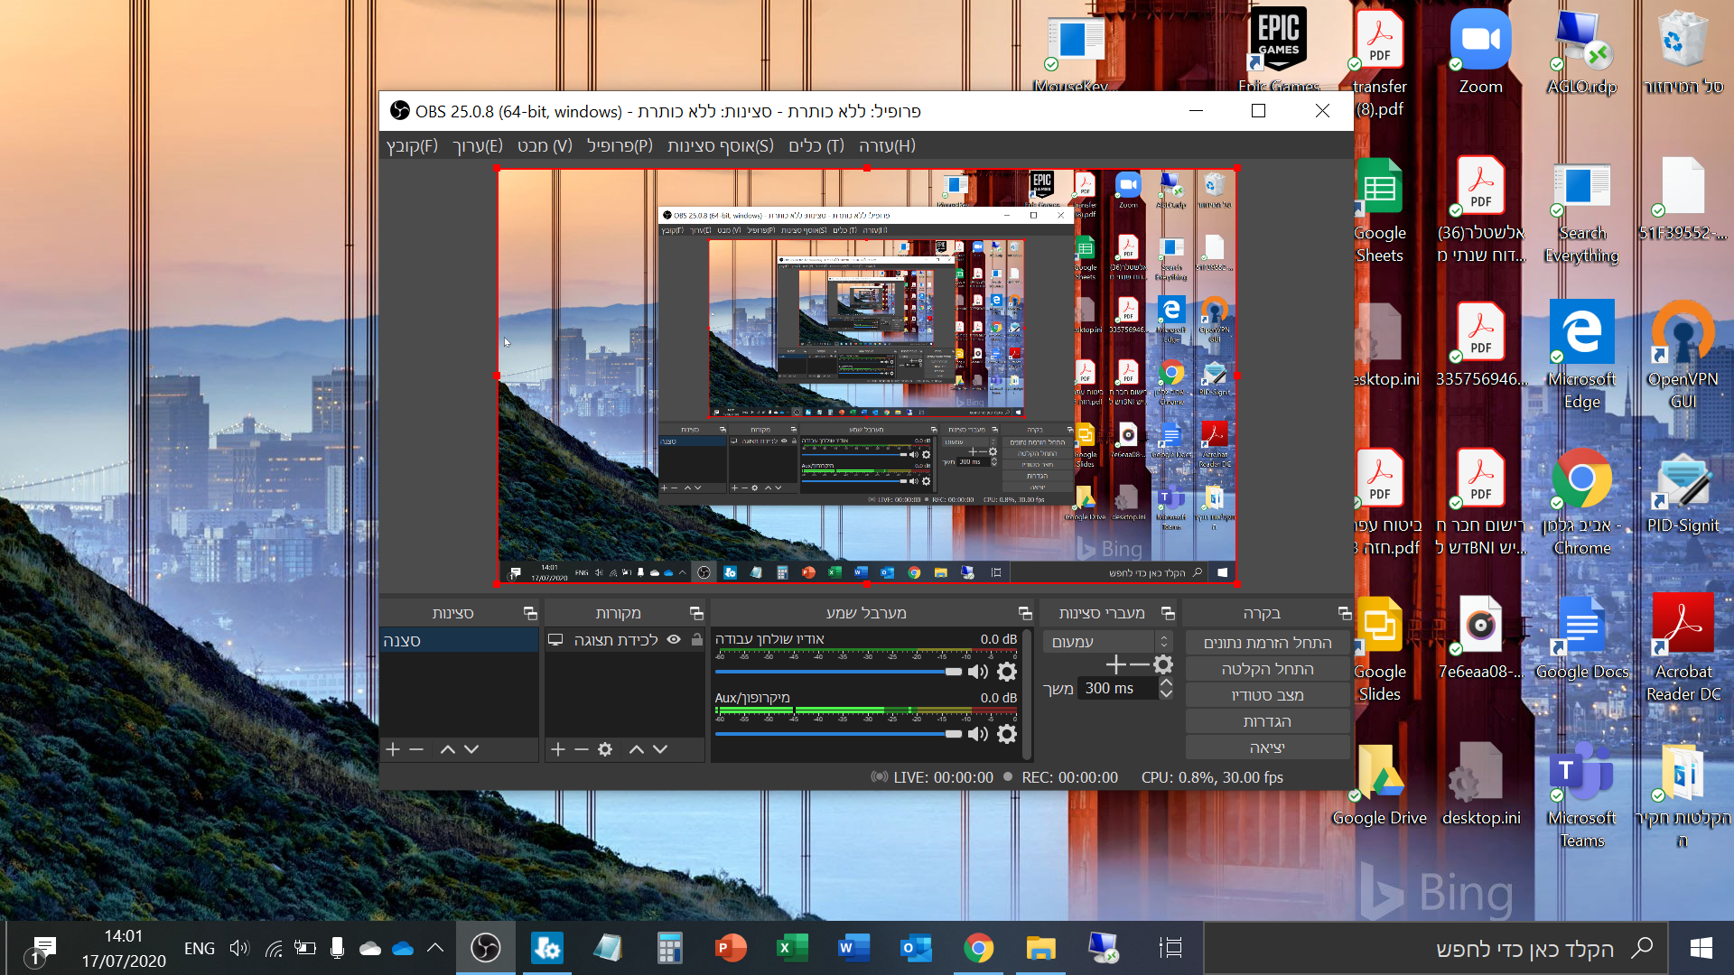Open Excel from the taskbar
This screenshot has height=975, width=1734.
[792, 948]
